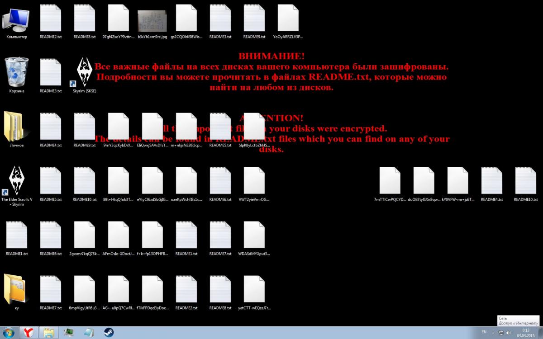Select the file 6mpVigyUtR6u3
Viewport: 543px width, 339px height.
click(x=84, y=292)
